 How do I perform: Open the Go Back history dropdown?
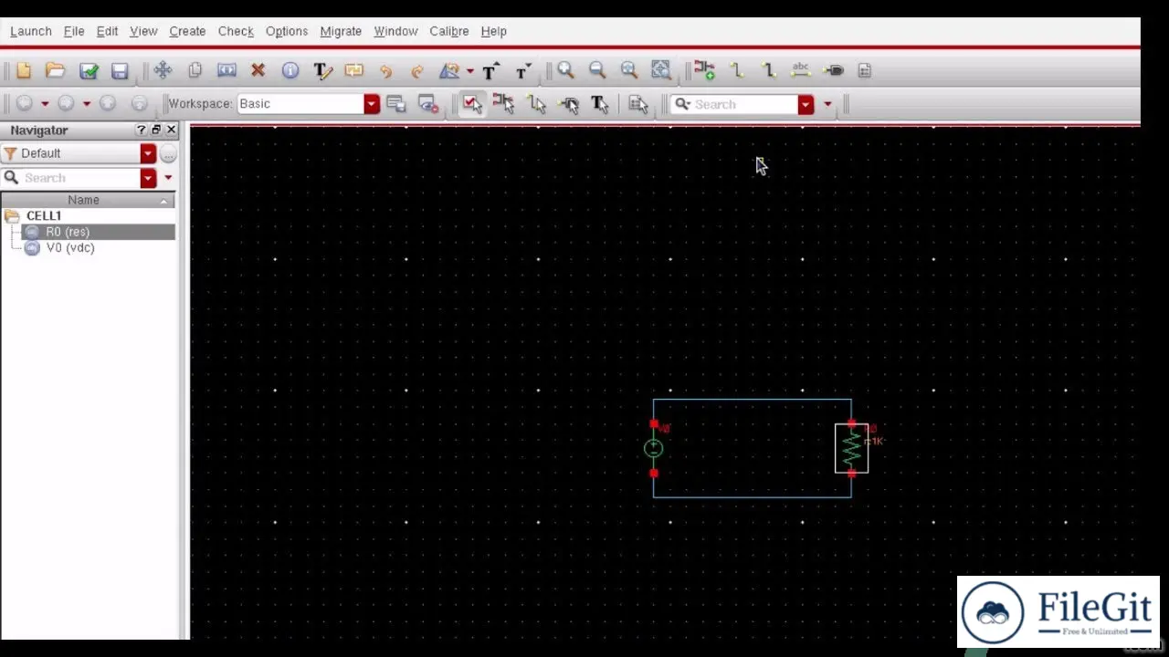click(44, 104)
